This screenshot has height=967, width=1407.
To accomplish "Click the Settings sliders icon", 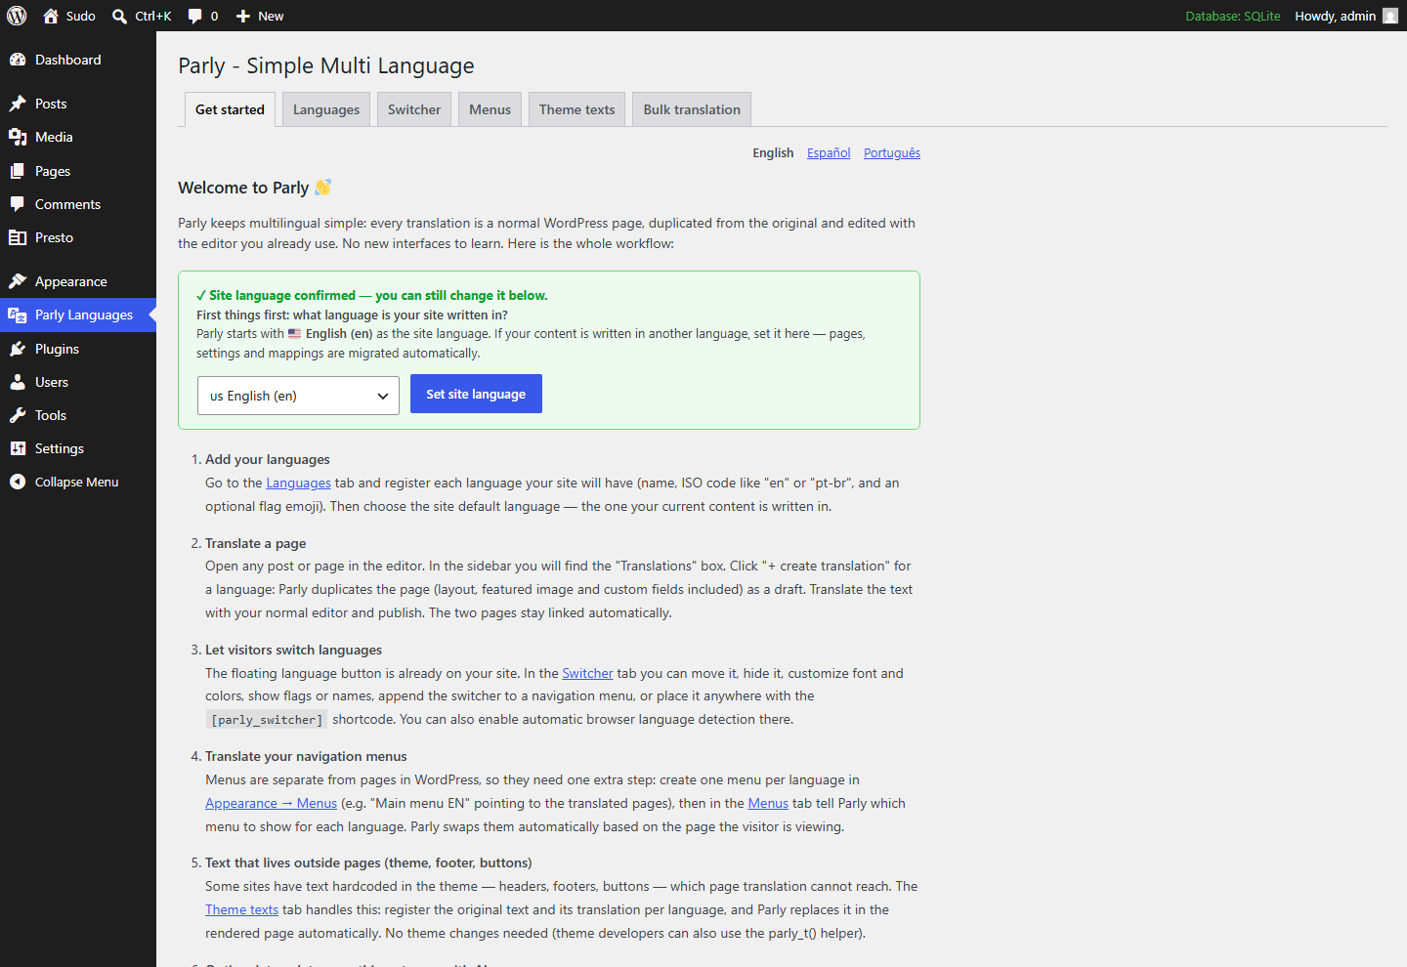I will [x=18, y=448].
